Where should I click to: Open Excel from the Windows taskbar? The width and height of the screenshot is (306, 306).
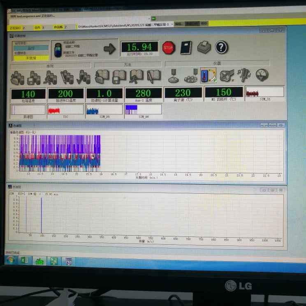(24, 260)
